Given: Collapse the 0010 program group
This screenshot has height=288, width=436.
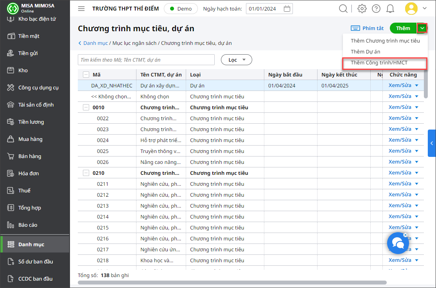Looking at the screenshot, I should click(86, 107).
